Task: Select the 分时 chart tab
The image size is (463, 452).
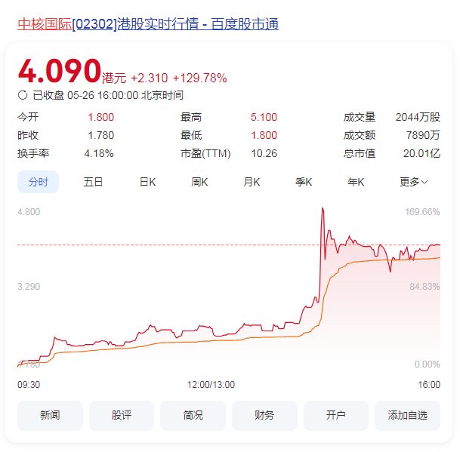Action: coord(38,182)
